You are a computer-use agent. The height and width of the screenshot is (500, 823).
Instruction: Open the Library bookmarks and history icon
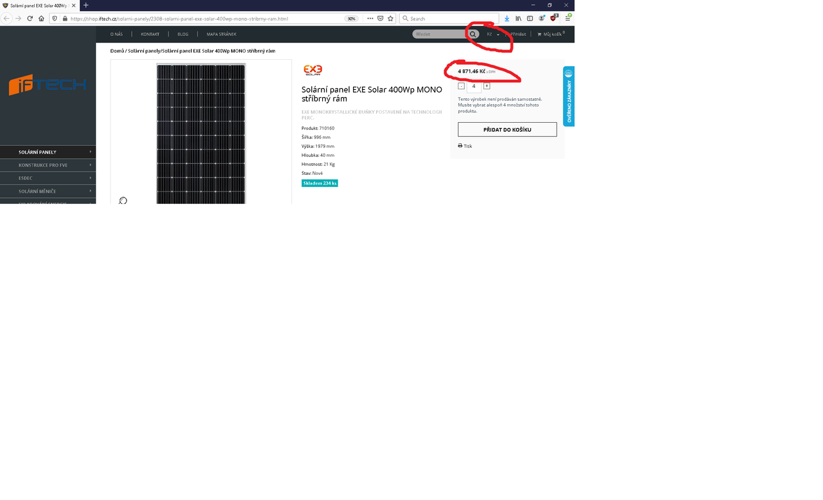coord(518,19)
